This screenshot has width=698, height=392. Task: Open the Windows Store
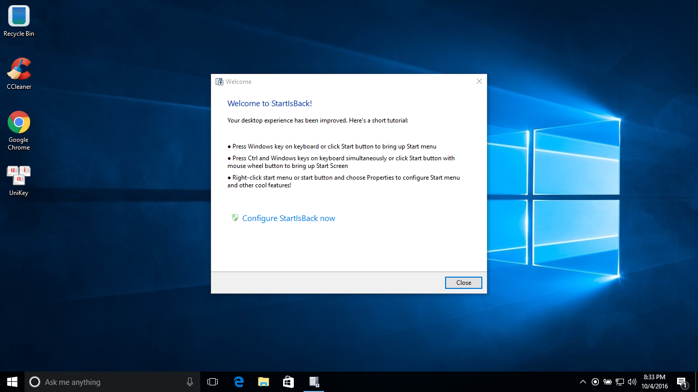pyautogui.click(x=288, y=381)
